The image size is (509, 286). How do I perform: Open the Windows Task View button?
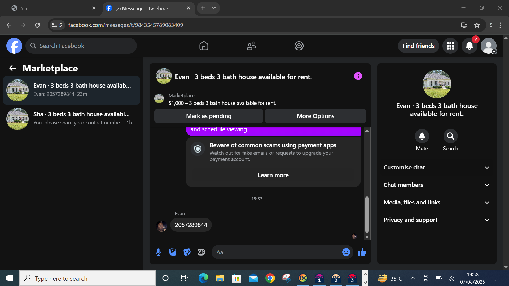184,278
